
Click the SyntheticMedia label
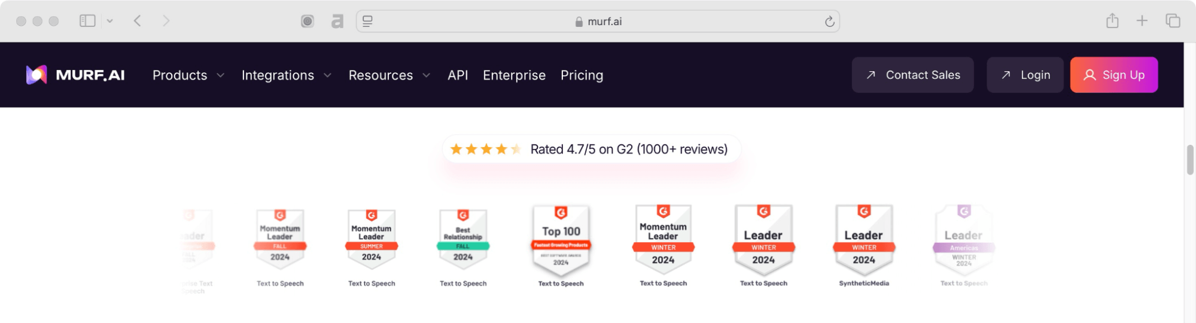[x=864, y=284]
